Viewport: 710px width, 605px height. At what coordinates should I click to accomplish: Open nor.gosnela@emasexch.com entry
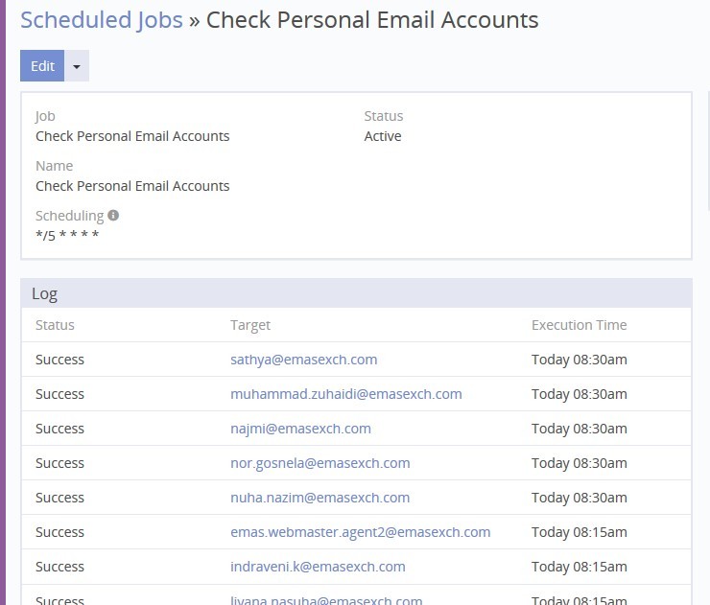pyautogui.click(x=319, y=463)
